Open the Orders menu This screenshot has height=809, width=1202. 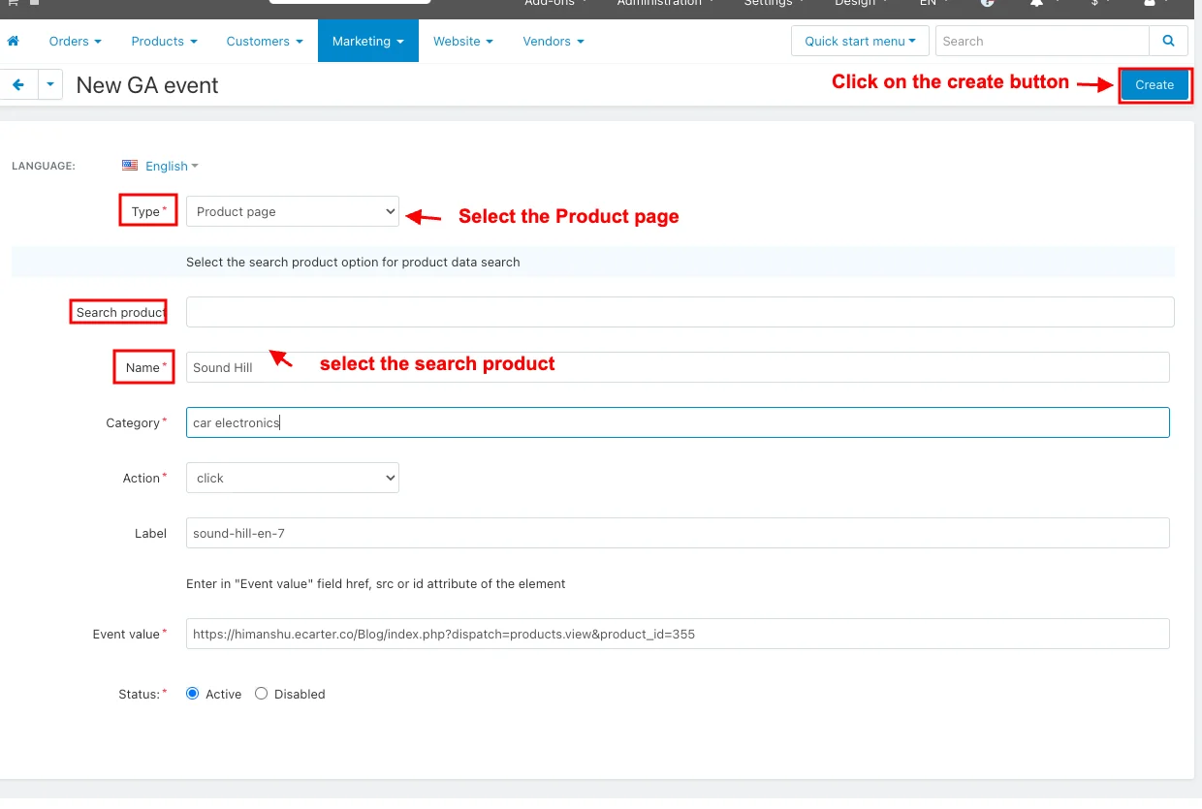(75, 42)
